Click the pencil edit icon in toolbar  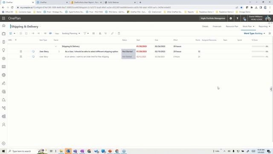112,33
